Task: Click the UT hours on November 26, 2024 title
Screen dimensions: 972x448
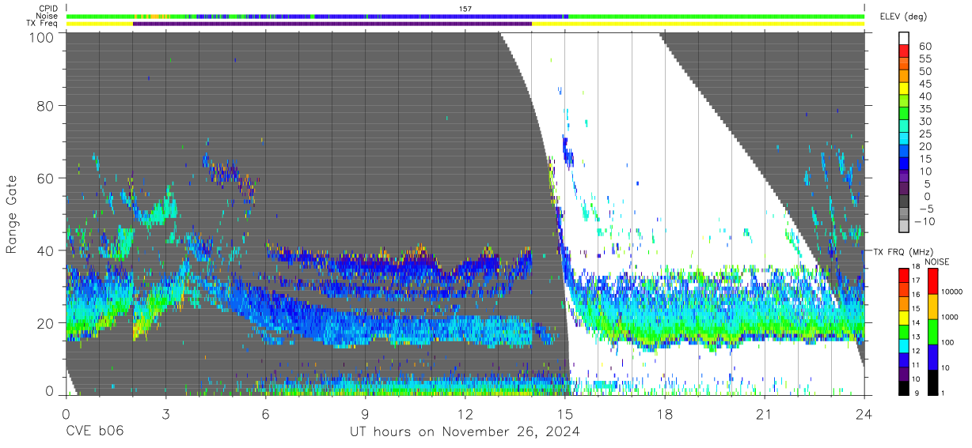Action: [x=465, y=432]
